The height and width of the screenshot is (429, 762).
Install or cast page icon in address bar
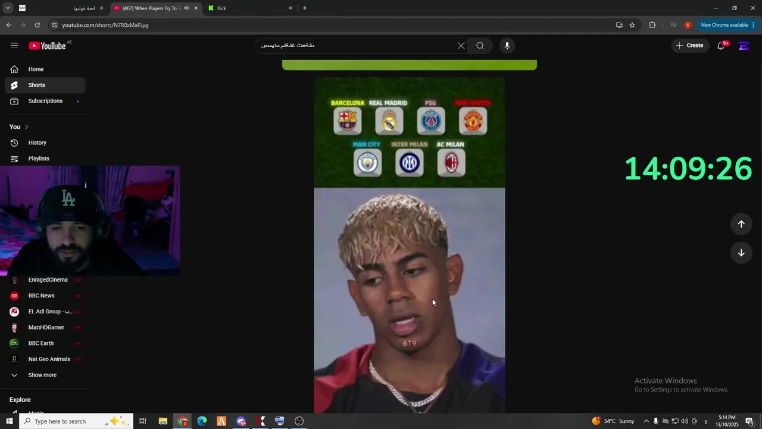(619, 25)
